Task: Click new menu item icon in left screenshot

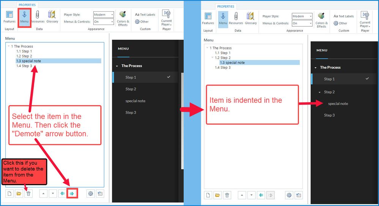Action: (9, 194)
